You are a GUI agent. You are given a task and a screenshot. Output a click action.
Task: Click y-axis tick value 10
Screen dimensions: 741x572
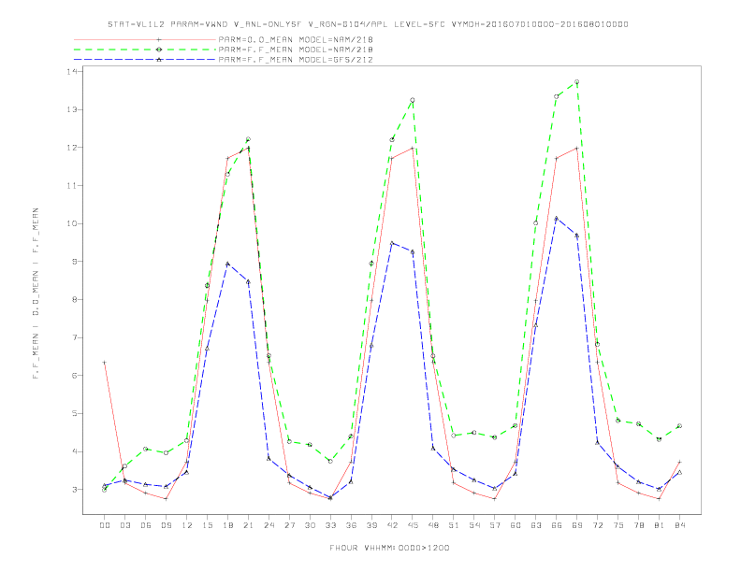pos(72,223)
